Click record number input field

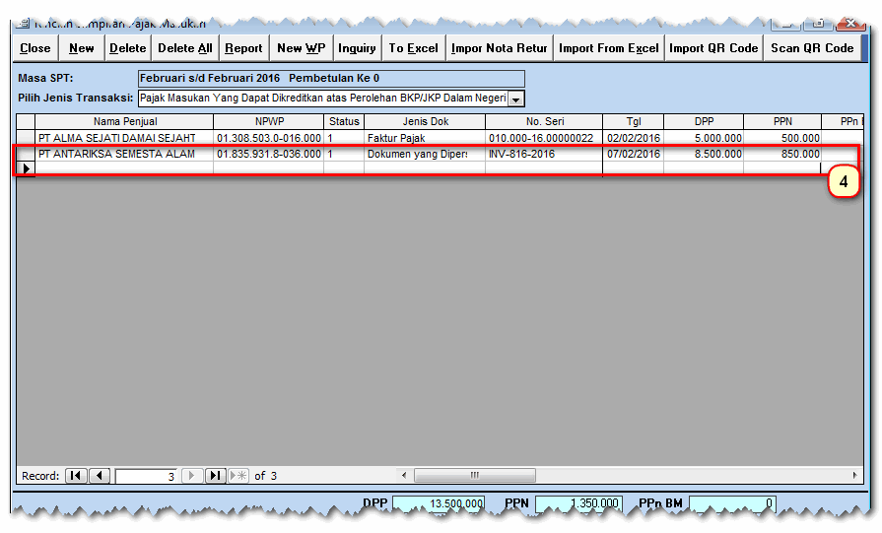click(x=146, y=476)
